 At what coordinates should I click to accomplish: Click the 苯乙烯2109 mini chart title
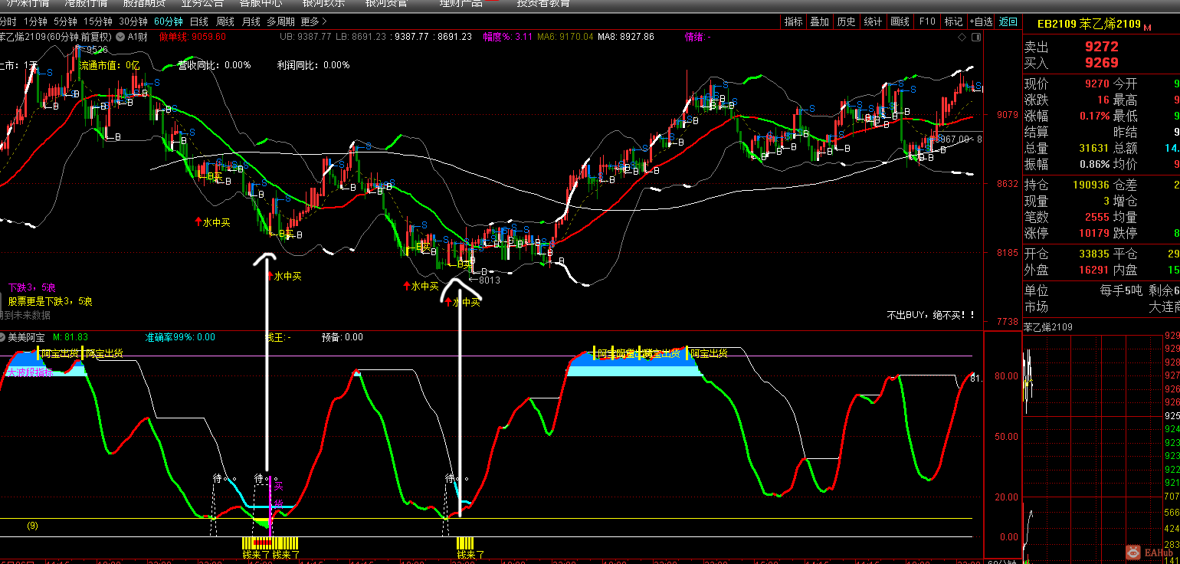(1048, 327)
